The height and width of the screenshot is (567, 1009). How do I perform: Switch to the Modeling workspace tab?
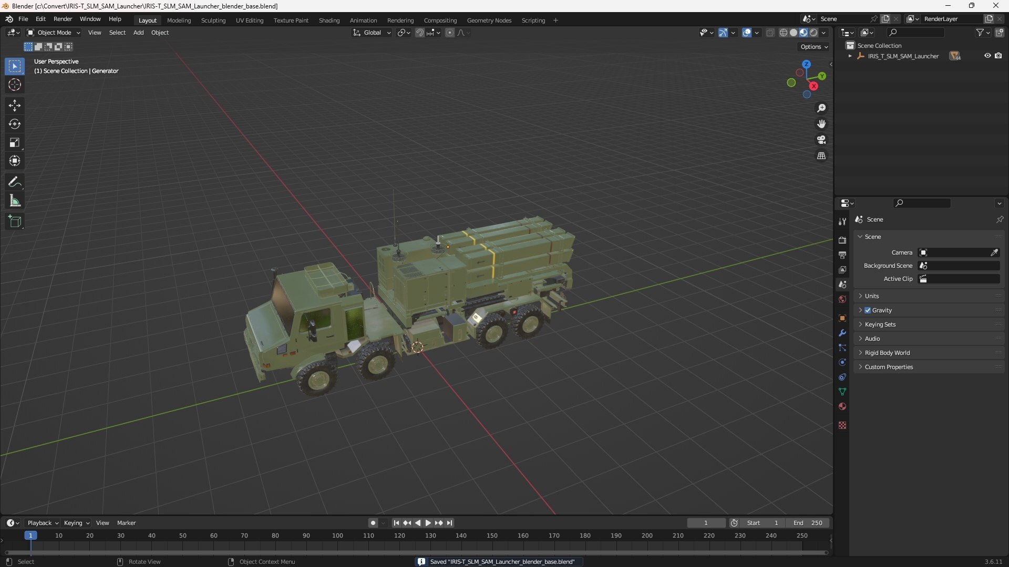(179, 20)
